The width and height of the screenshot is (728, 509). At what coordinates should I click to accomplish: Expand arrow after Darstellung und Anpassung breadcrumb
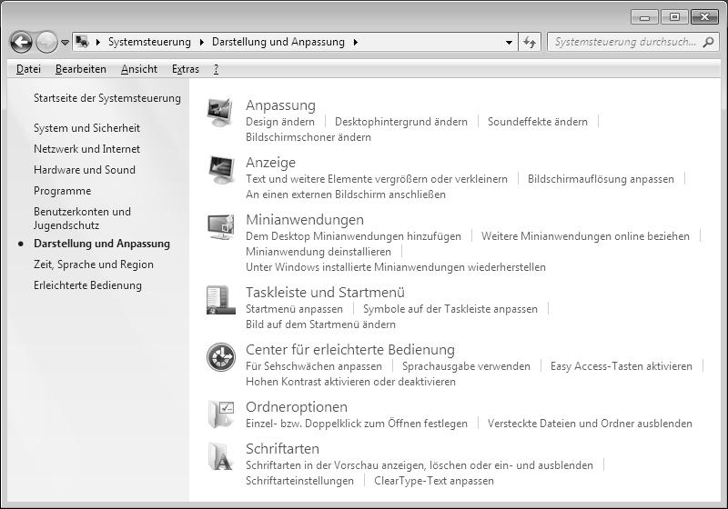click(x=356, y=42)
